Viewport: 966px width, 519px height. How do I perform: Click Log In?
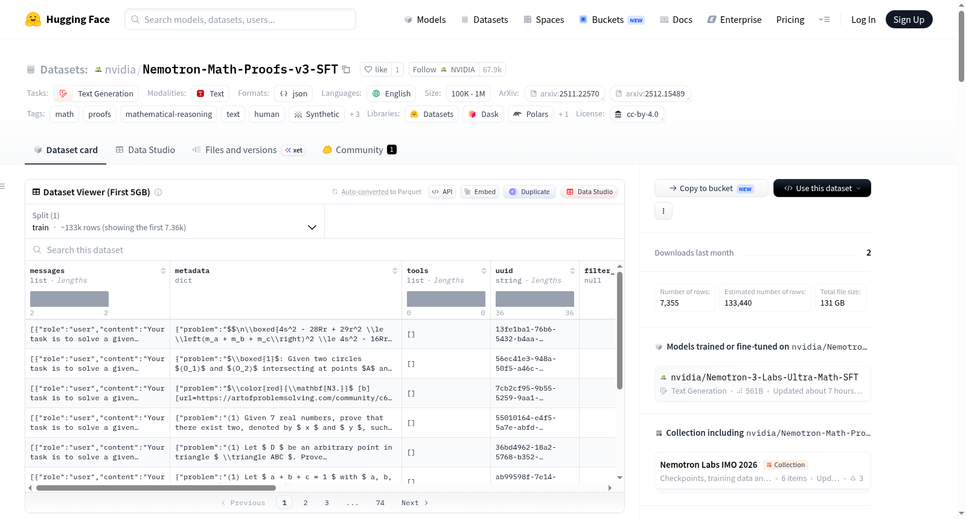tap(863, 19)
